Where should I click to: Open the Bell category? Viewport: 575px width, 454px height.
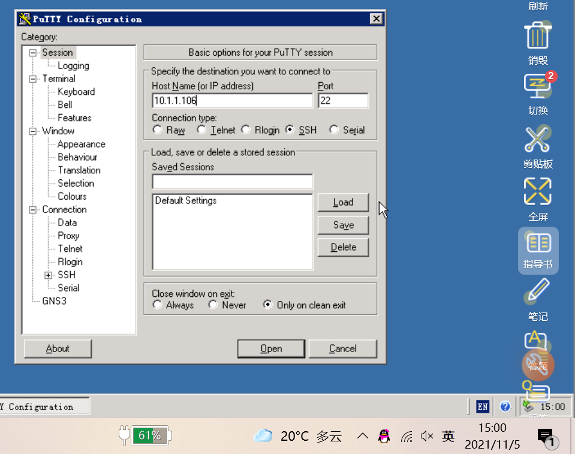coord(65,104)
